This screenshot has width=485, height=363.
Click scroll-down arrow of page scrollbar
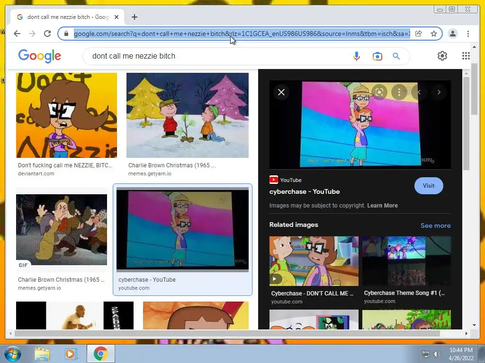474,325
